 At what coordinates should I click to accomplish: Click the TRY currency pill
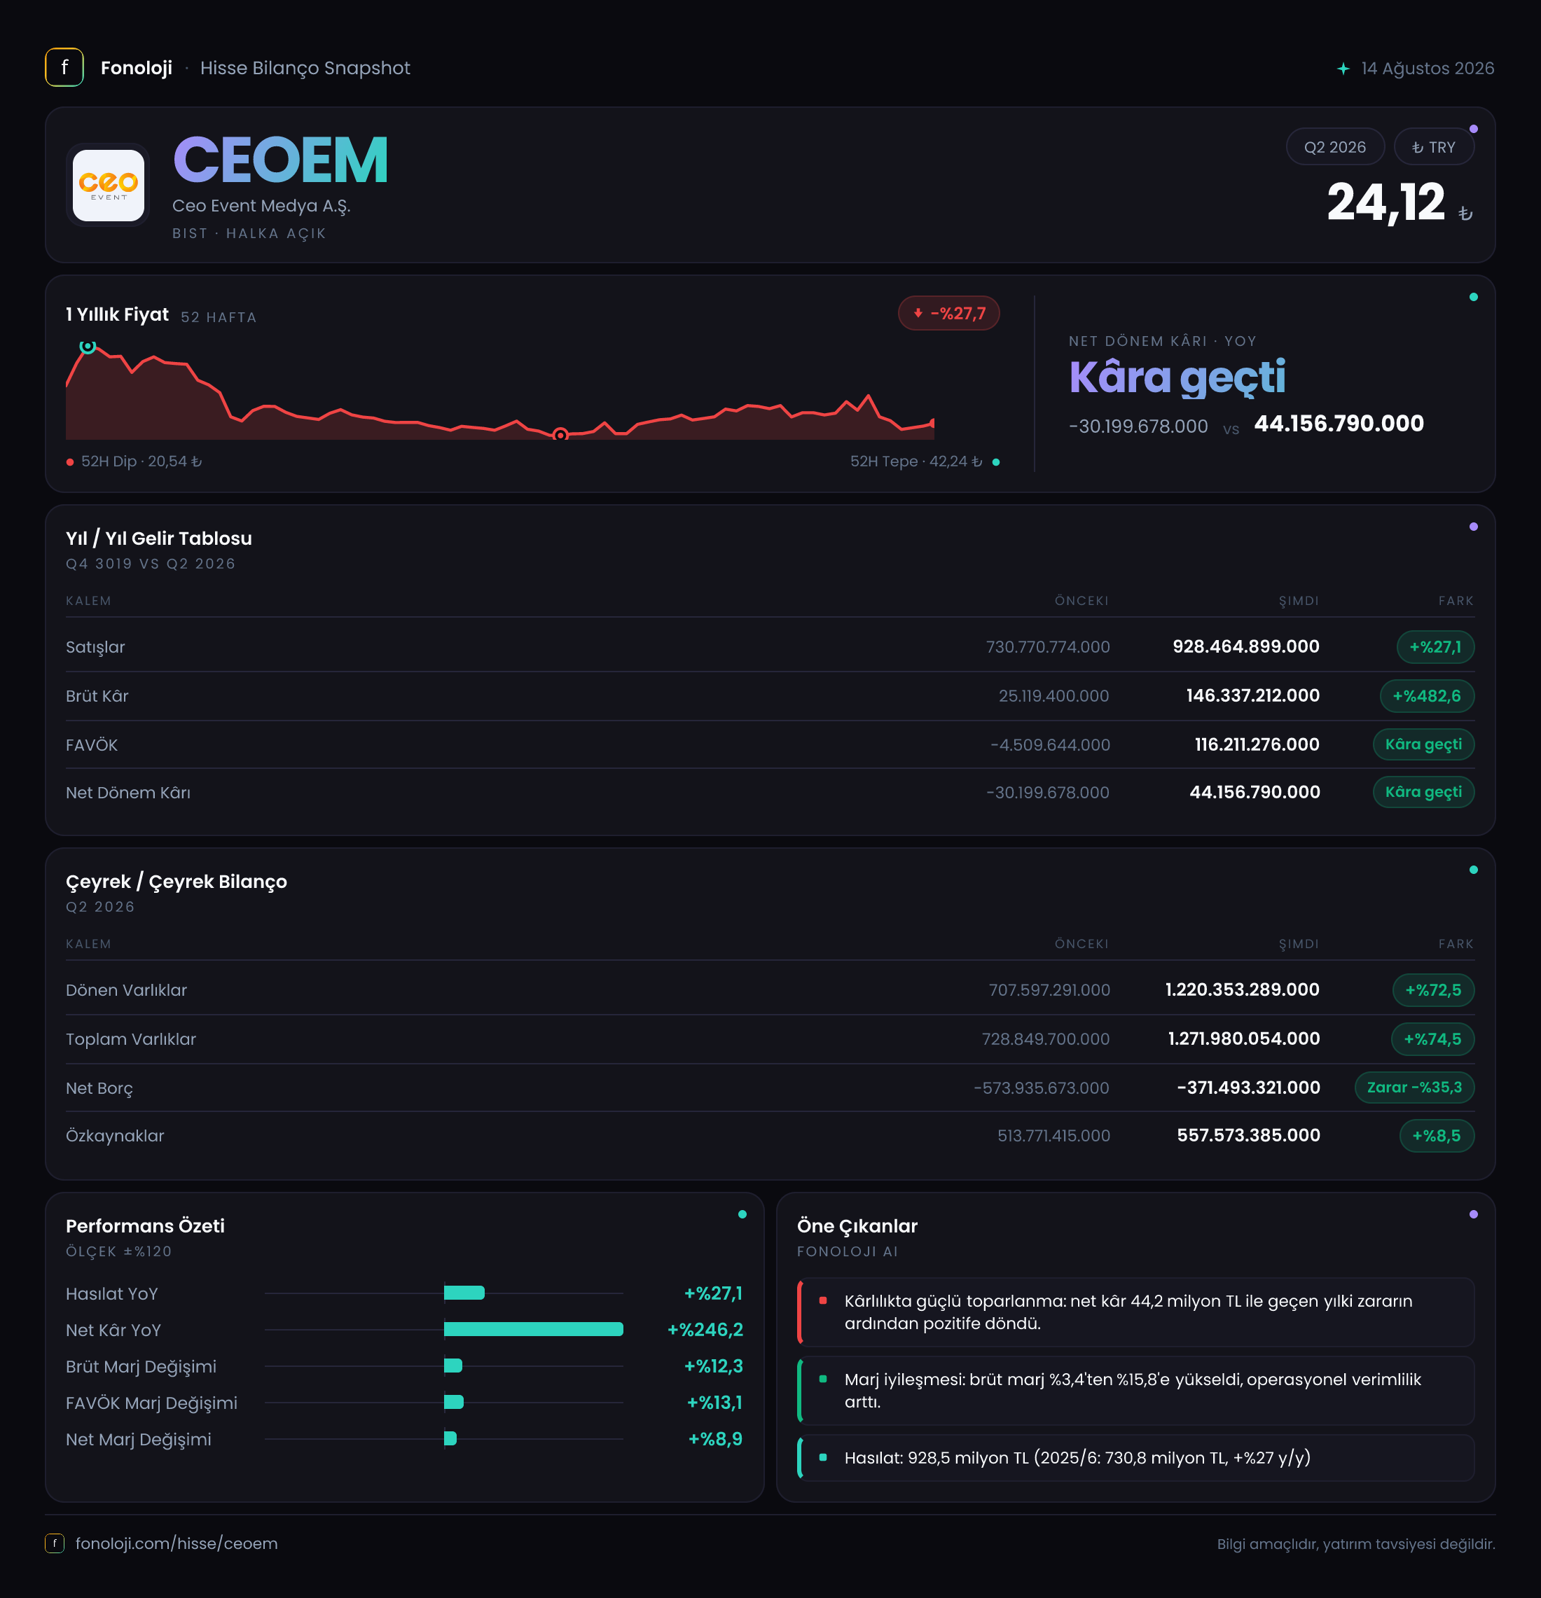click(1433, 147)
